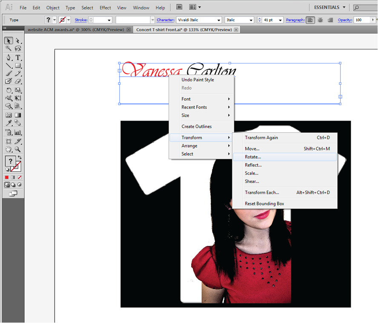
Task: Close the Concert T-shirt Front.ai tab
Action: click(x=236, y=30)
